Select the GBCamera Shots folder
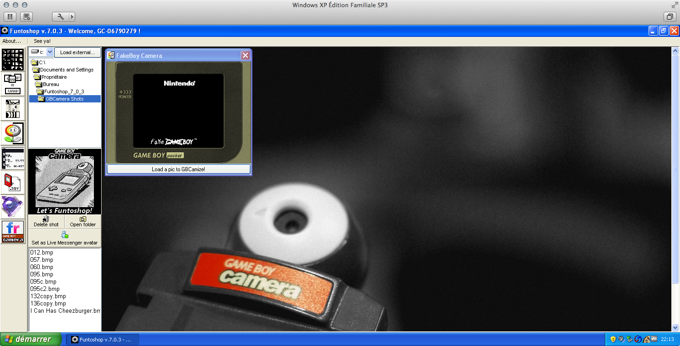The height and width of the screenshot is (346, 680). coord(65,99)
